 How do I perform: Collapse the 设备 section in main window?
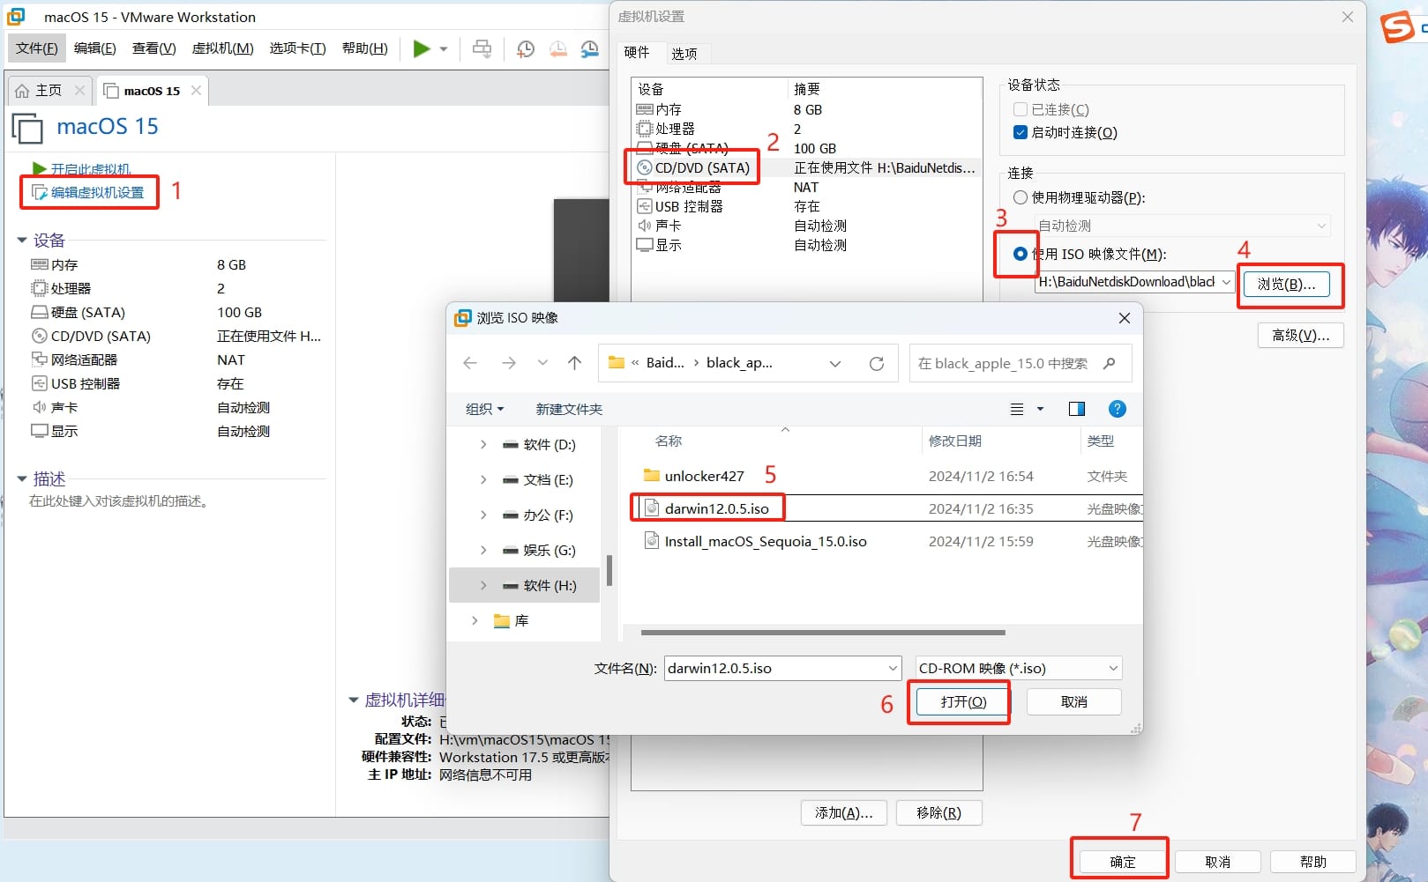22,240
